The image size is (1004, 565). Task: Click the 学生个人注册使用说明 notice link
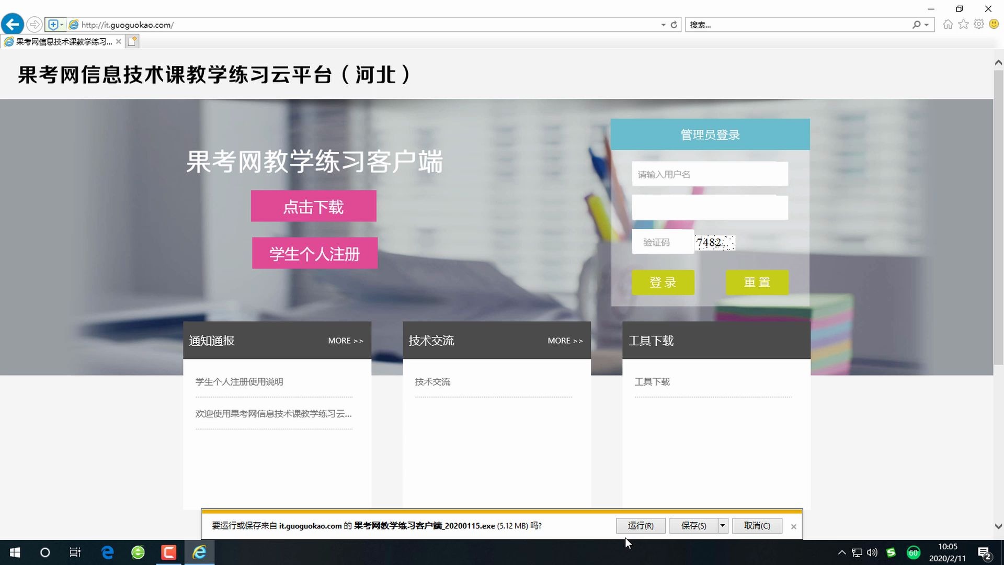click(239, 381)
